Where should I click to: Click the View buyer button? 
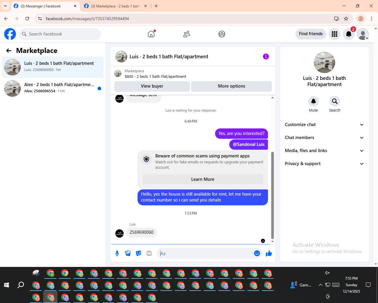pos(152,86)
